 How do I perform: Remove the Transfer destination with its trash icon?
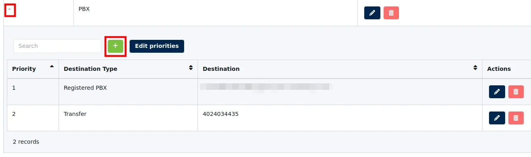click(516, 118)
